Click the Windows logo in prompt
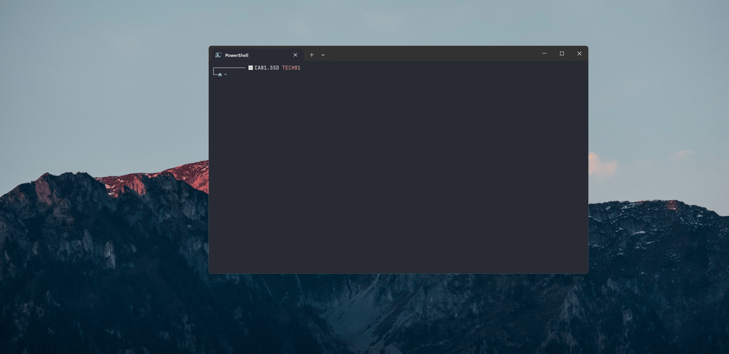Viewport: 729px width, 354px height. [x=250, y=68]
